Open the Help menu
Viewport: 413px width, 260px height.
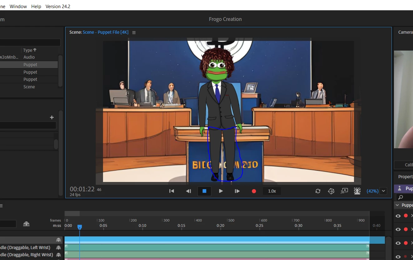coord(36,6)
